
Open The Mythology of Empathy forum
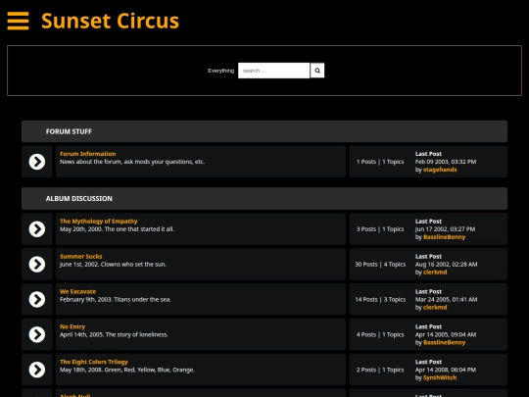99,222
